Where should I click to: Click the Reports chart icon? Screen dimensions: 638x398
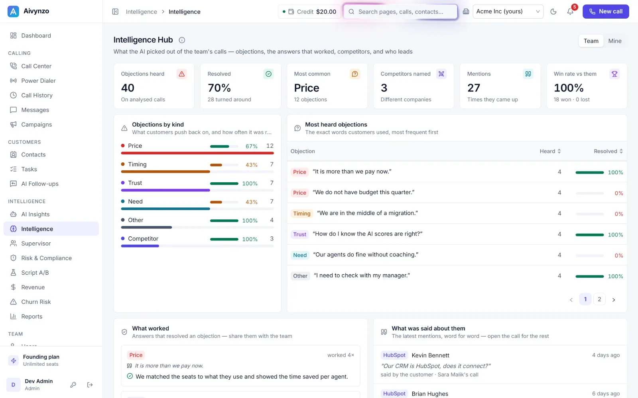(13, 316)
